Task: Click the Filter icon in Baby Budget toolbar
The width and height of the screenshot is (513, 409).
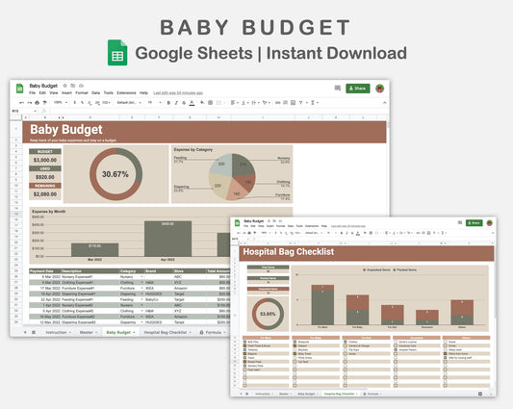Action: 300,103
